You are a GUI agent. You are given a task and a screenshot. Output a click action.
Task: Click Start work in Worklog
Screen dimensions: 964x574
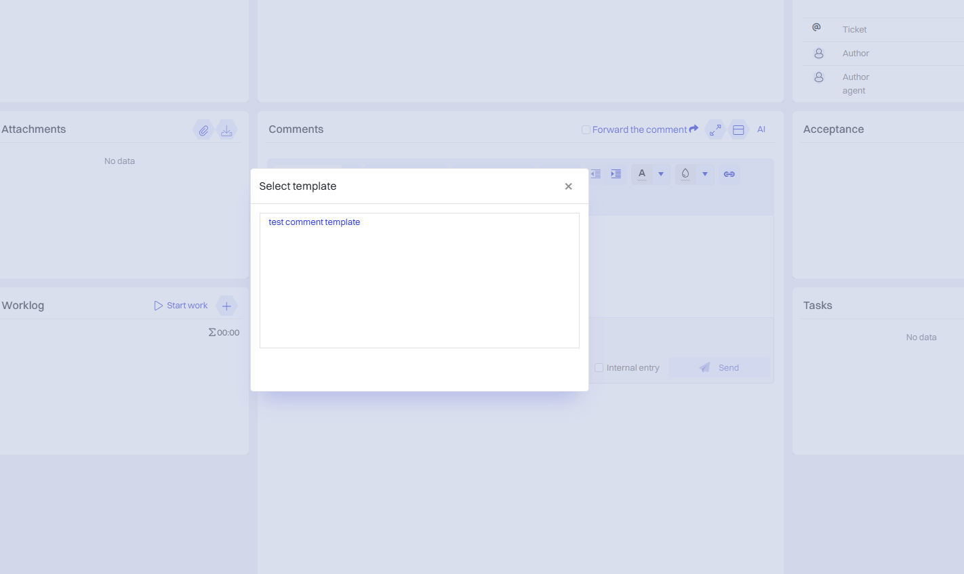tap(181, 306)
